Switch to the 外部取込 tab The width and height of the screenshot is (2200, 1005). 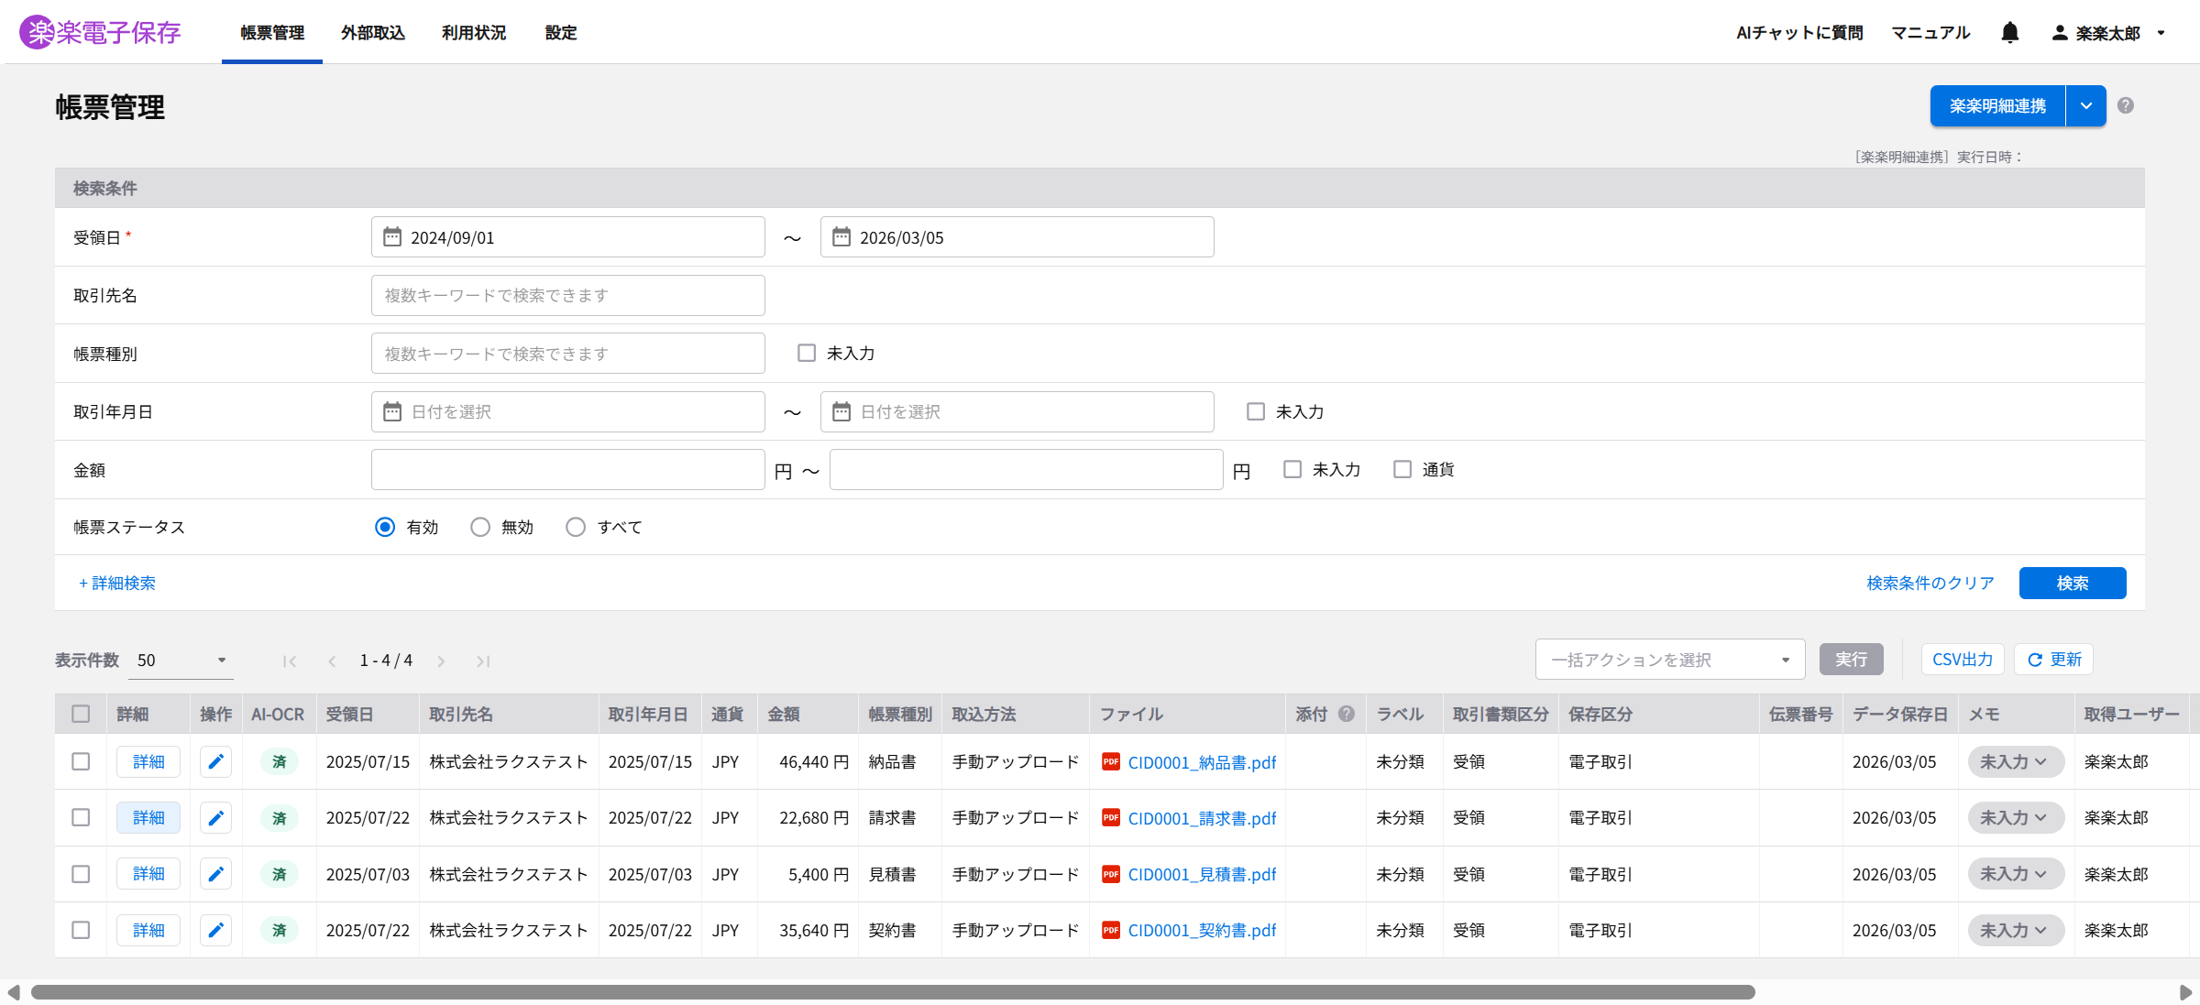tap(372, 33)
